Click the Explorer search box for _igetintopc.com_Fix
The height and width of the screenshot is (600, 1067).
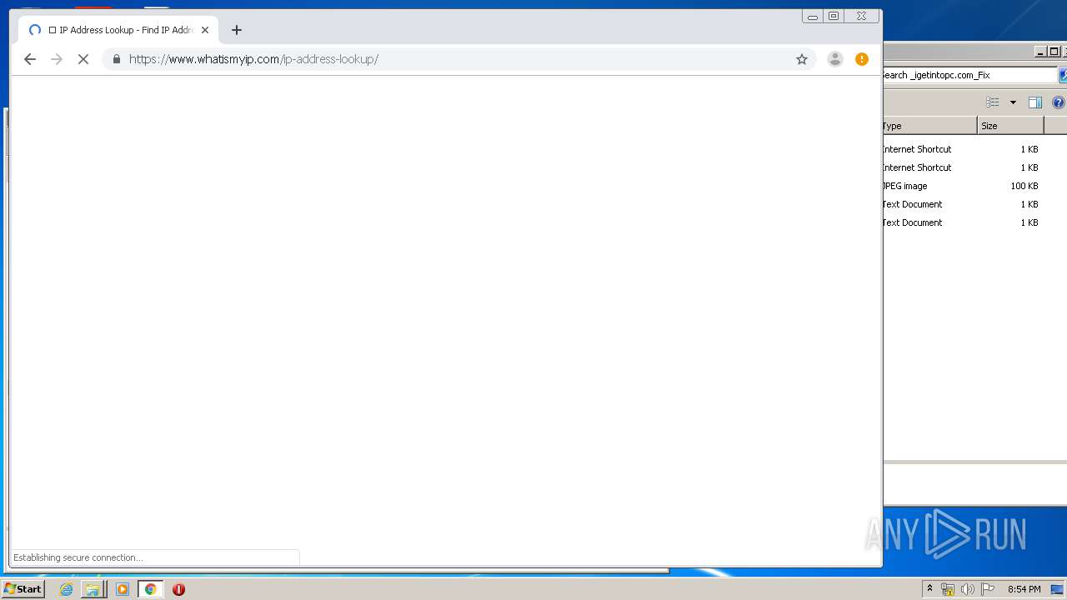tap(968, 75)
